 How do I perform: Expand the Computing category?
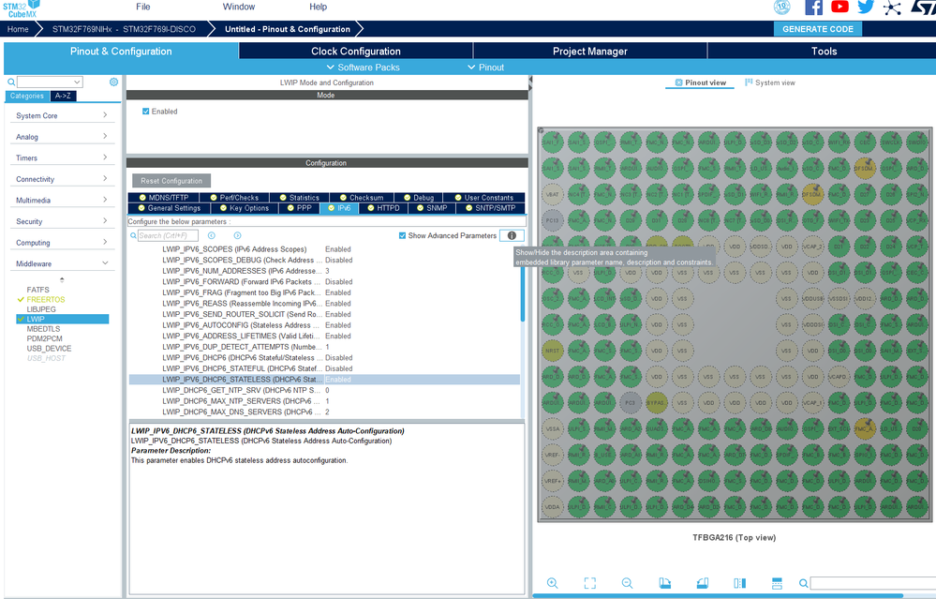(x=62, y=243)
